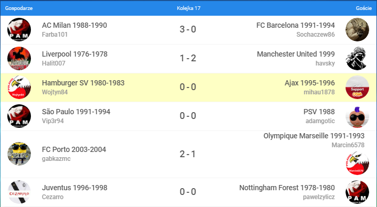
Task: Click Sochaczew86's profile avatar
Action: [x=357, y=29]
